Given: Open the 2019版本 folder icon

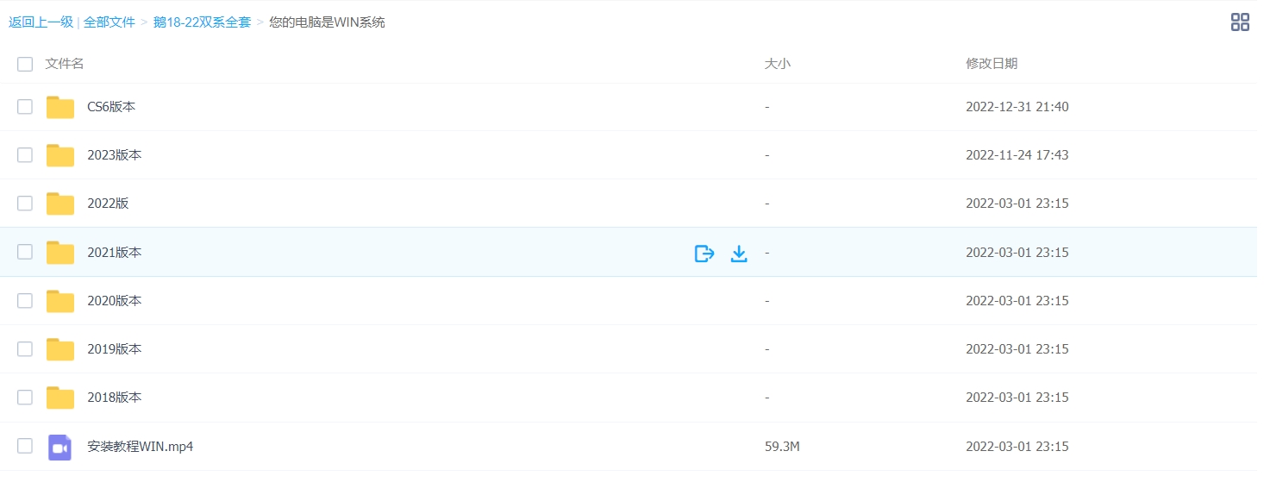Looking at the screenshot, I should [x=60, y=349].
